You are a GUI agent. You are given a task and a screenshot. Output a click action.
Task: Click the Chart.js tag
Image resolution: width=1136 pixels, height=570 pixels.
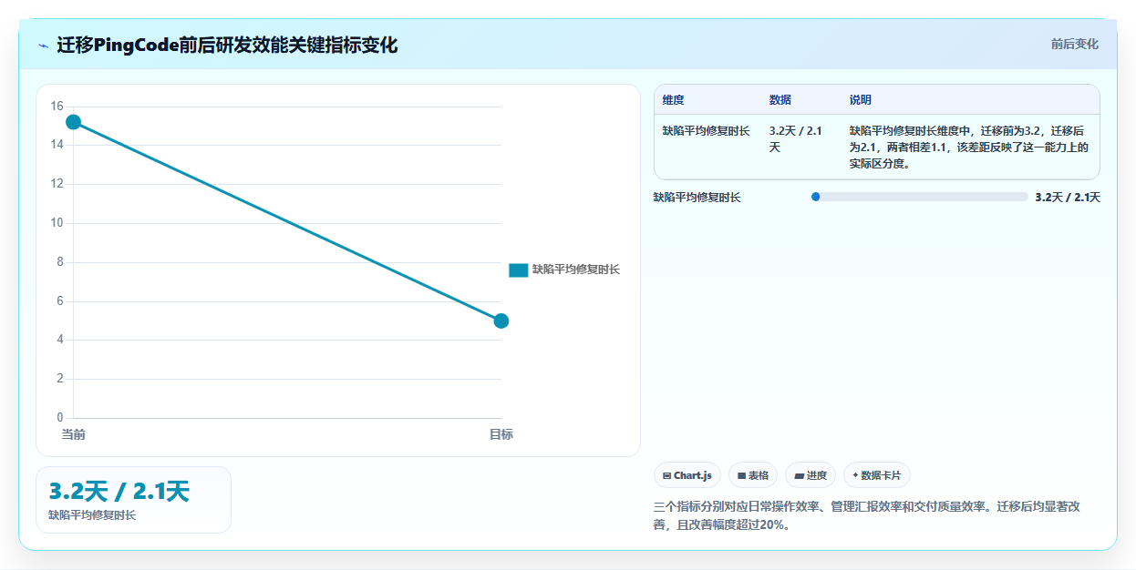pyautogui.click(x=687, y=475)
